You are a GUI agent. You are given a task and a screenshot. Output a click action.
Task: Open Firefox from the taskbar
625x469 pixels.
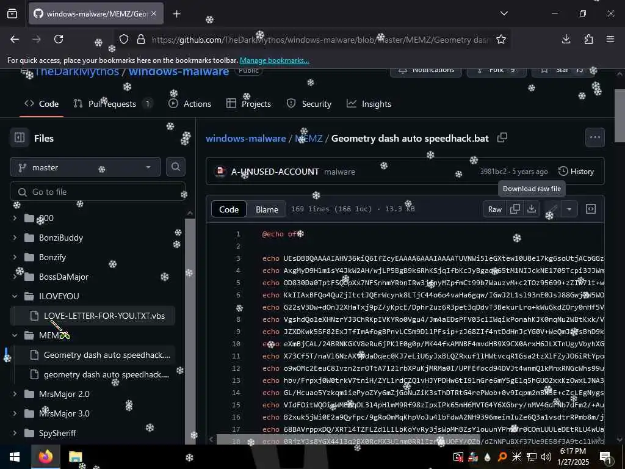point(46,457)
